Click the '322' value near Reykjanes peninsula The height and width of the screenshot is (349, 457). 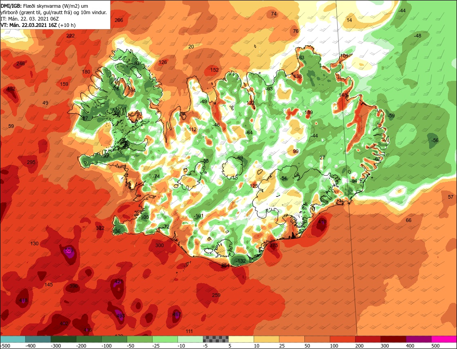(100, 228)
